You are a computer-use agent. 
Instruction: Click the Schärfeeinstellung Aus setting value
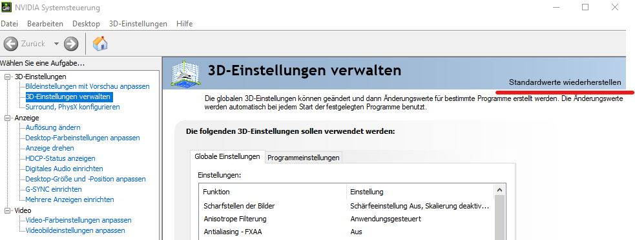pos(419,206)
